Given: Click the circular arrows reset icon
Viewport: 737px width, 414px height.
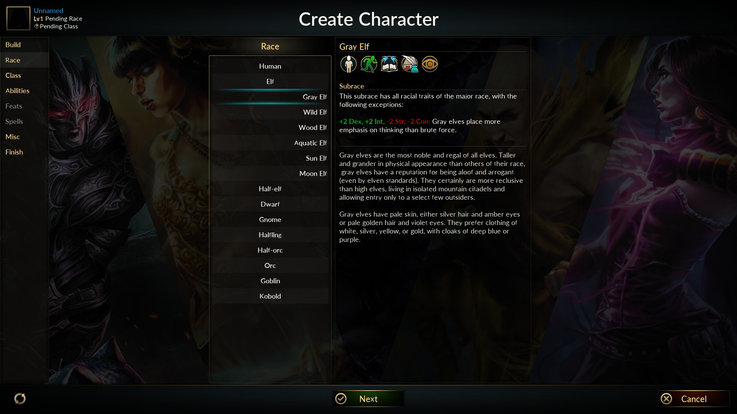Looking at the screenshot, I should pos(20,399).
